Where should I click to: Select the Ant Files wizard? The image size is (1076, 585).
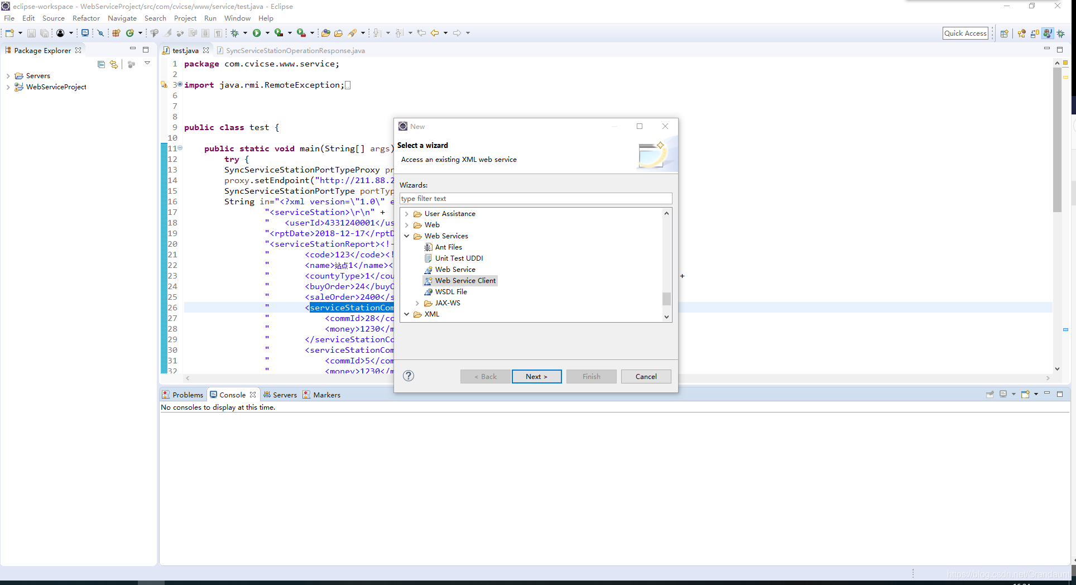[443, 247]
